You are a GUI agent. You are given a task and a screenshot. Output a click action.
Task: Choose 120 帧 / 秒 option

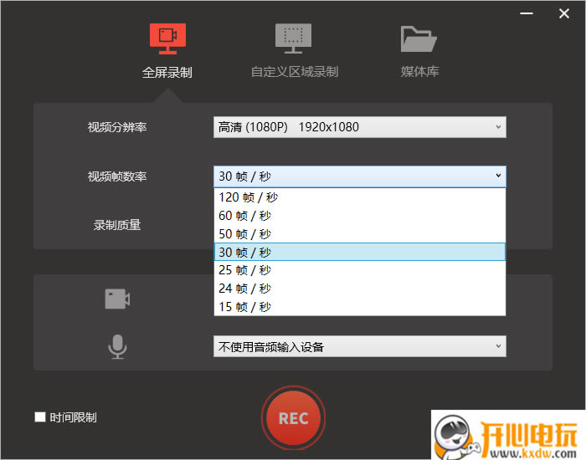click(x=360, y=197)
